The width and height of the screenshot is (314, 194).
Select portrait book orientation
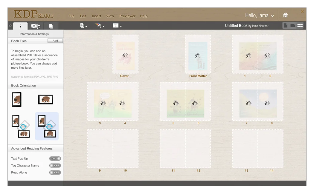(16, 99)
